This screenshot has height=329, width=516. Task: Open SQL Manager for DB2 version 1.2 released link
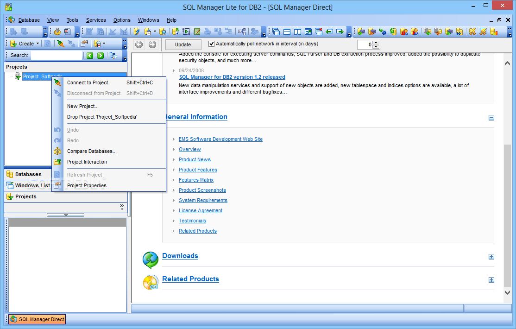pos(232,77)
